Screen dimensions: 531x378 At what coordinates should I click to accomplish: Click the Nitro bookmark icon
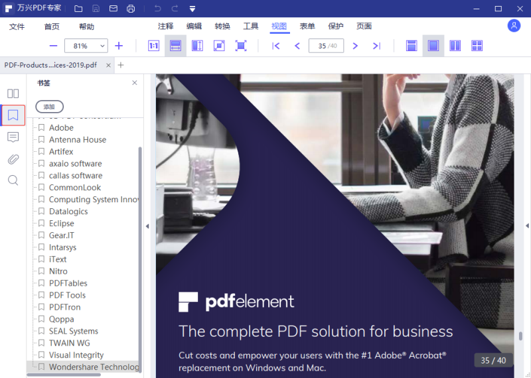coord(41,271)
